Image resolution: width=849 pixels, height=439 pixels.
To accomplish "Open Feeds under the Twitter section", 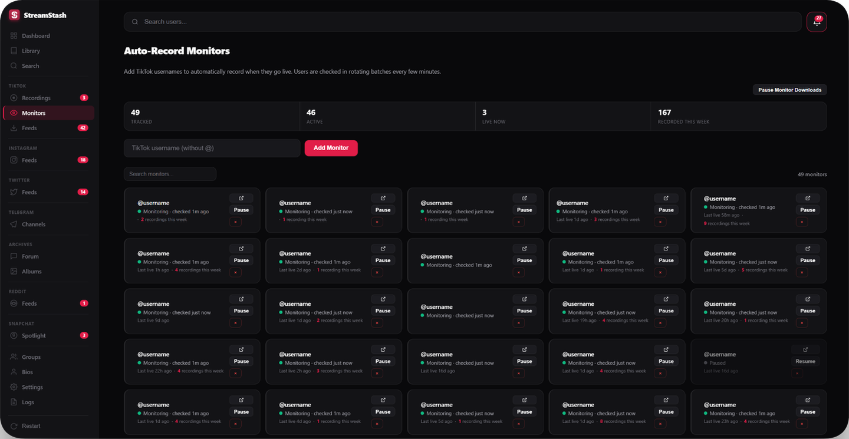I will 48,192.
